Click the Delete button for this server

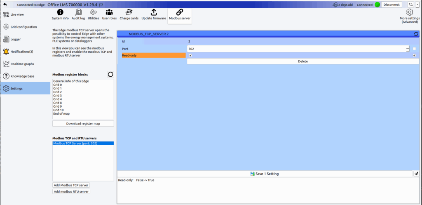point(303,61)
